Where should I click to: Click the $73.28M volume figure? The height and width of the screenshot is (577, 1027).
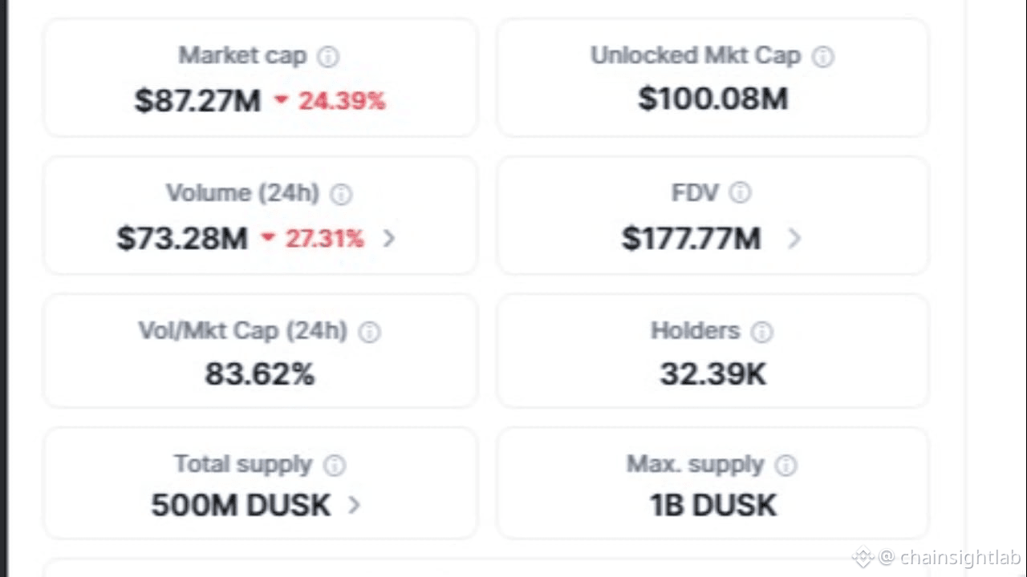tap(182, 238)
